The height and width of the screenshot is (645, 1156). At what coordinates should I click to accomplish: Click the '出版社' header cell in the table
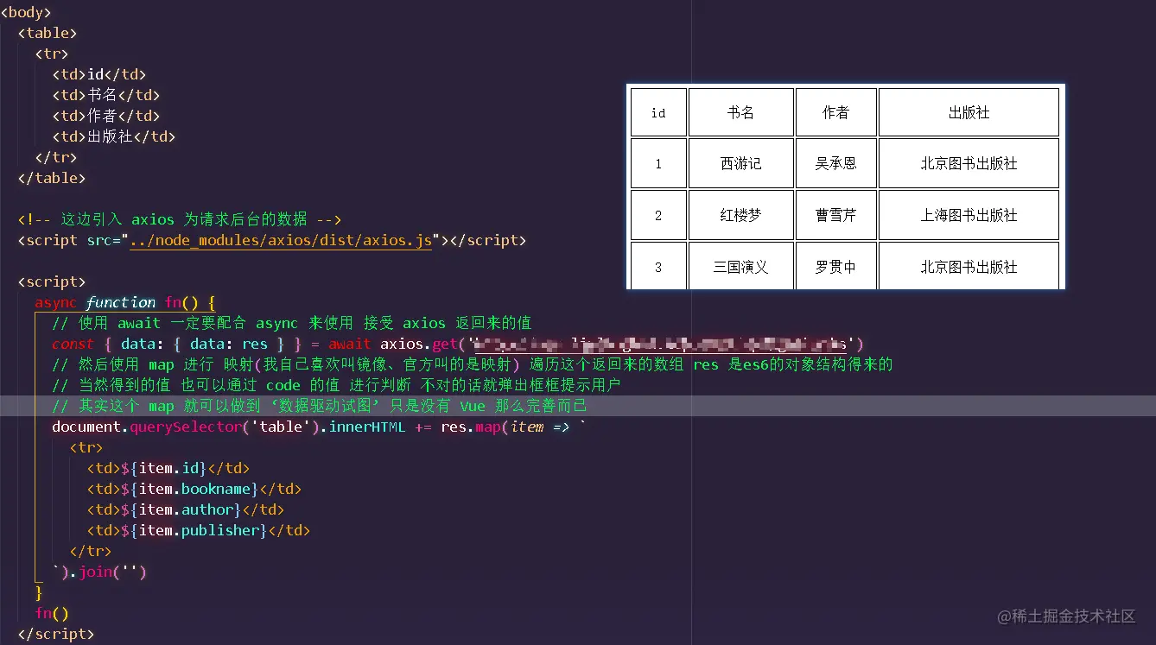tap(969, 112)
